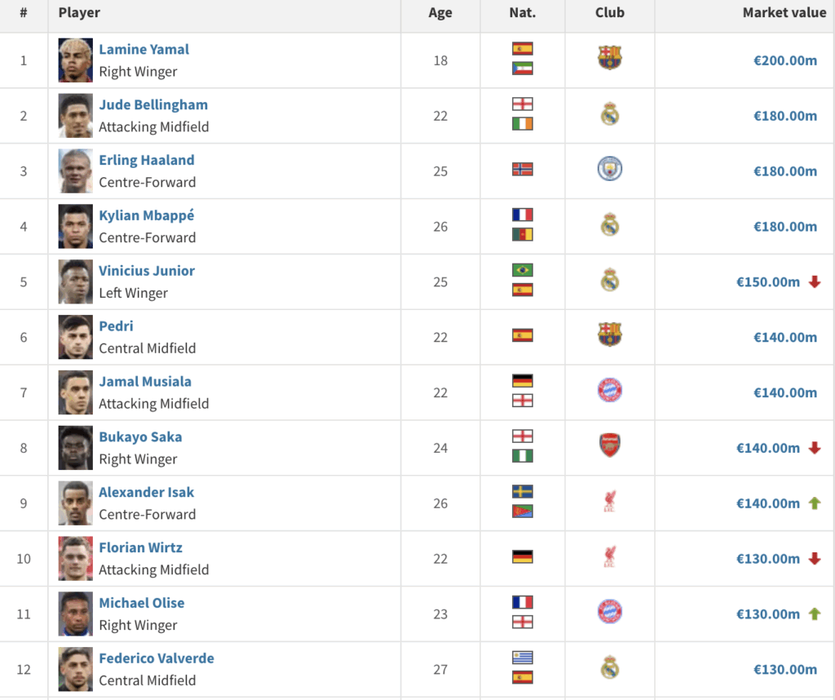Click Federico Valverde name link

157,658
